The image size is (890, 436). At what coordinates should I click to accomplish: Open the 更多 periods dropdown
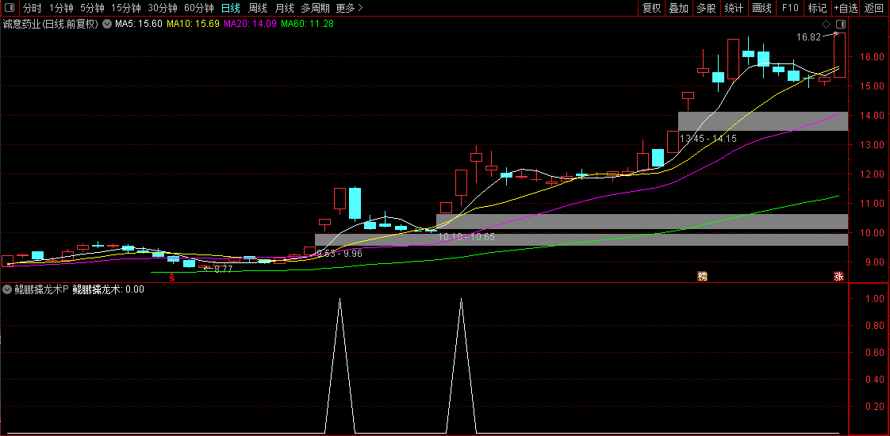(x=349, y=8)
